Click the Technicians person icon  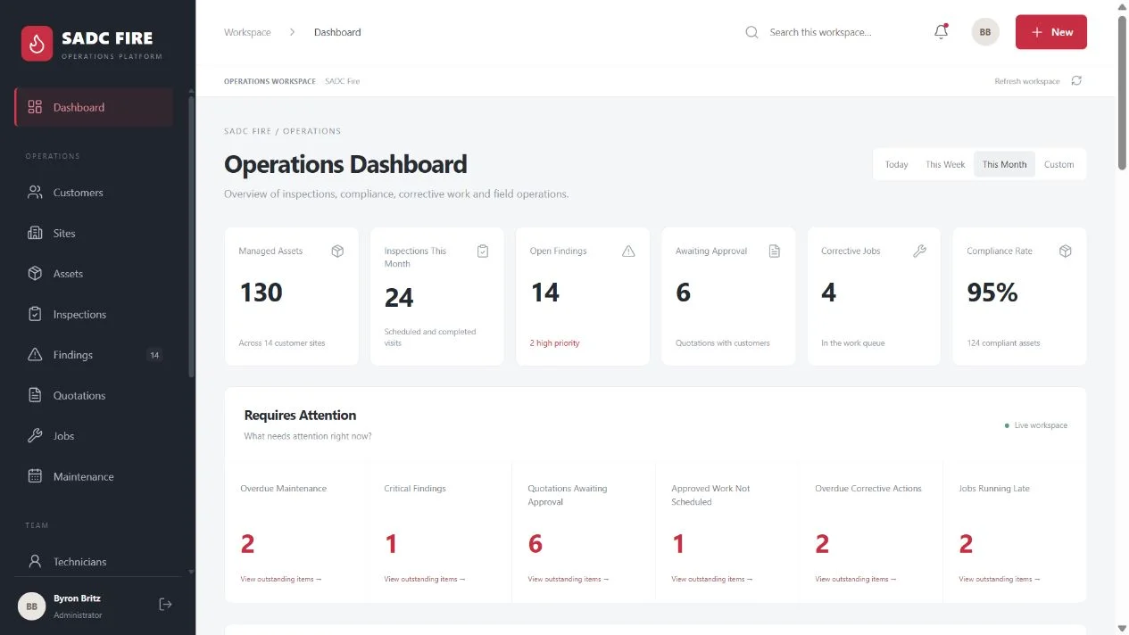(35, 562)
